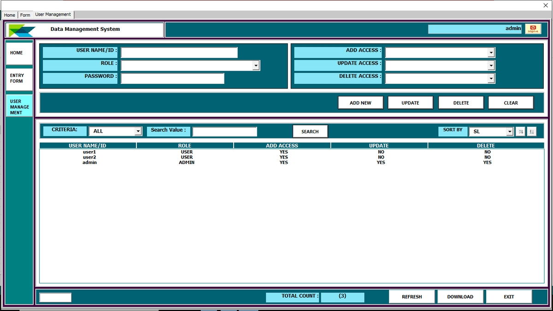Open the CRITERIA dropdown showing ALL

(x=138, y=131)
